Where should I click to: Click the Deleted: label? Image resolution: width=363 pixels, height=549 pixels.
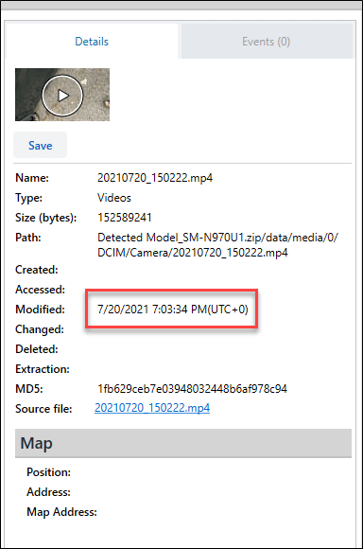click(37, 349)
